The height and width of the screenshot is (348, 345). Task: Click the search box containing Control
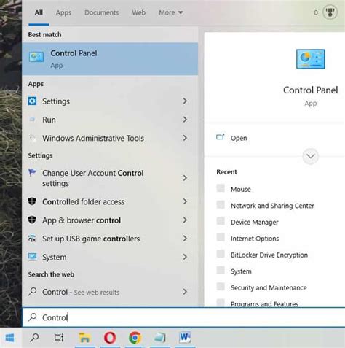coord(183,317)
